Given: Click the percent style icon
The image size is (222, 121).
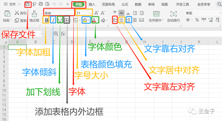Looking at the screenshot, I should coord(197,20).
